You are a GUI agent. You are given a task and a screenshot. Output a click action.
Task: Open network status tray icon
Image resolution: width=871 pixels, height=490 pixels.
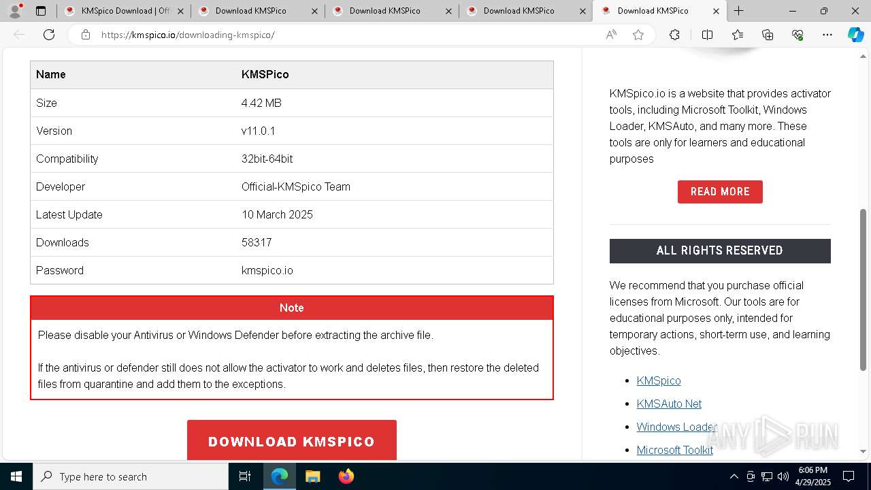click(767, 476)
